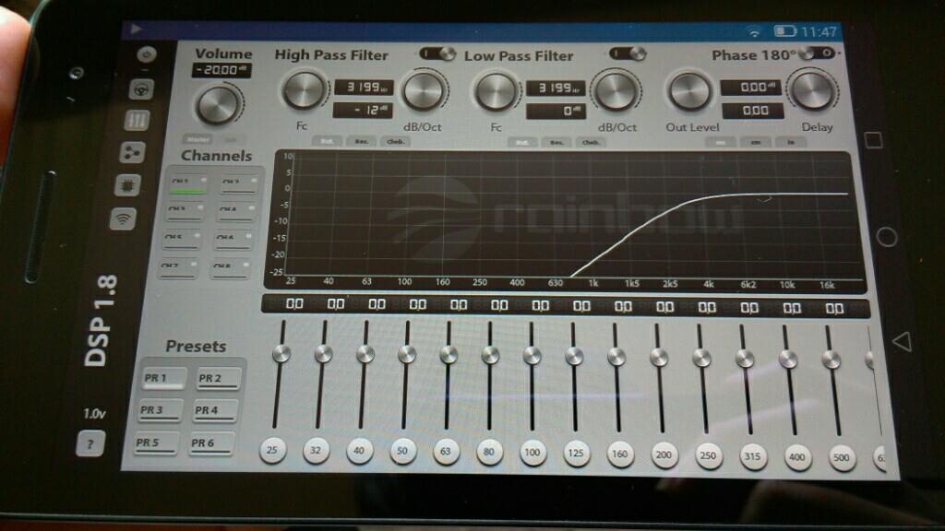Image resolution: width=945 pixels, height=531 pixels.
Task: Choose But. type for High Pass Filter
Action: [x=328, y=141]
